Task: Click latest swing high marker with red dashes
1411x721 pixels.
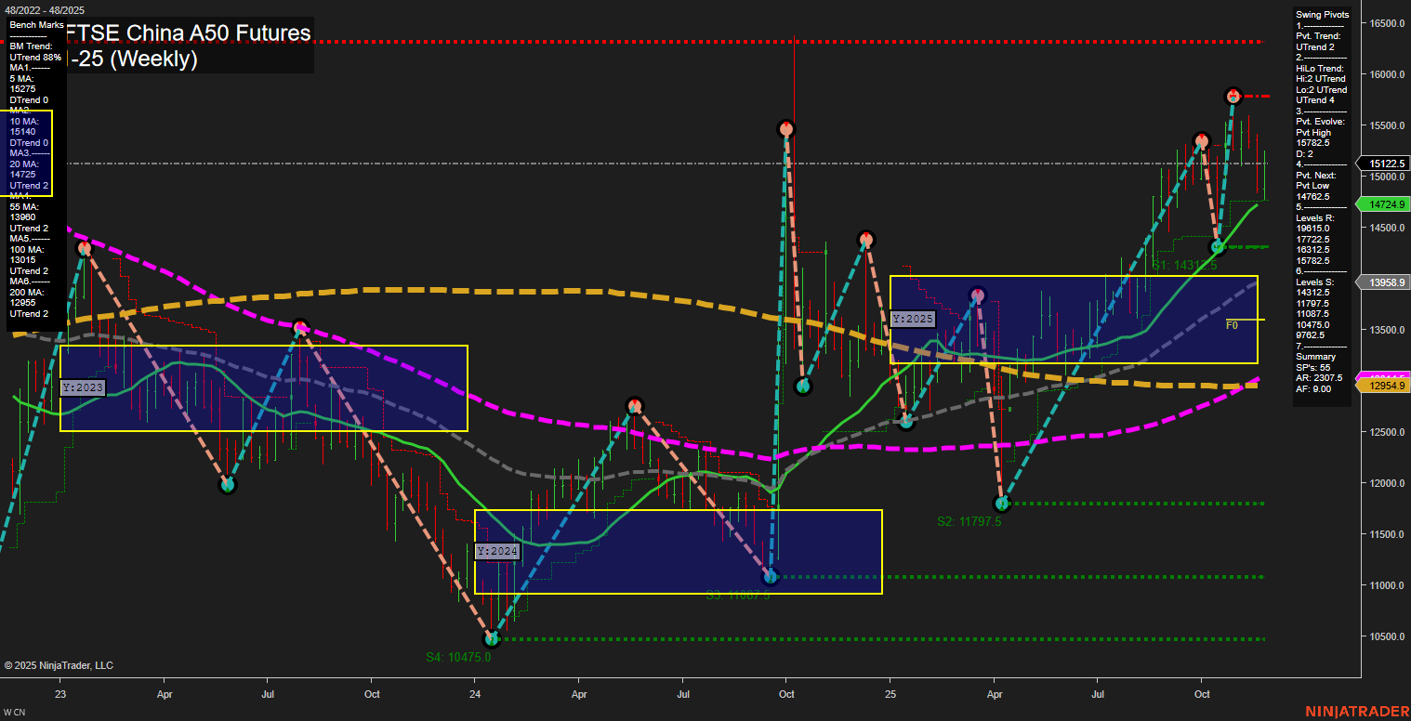Action: pyautogui.click(x=1233, y=96)
